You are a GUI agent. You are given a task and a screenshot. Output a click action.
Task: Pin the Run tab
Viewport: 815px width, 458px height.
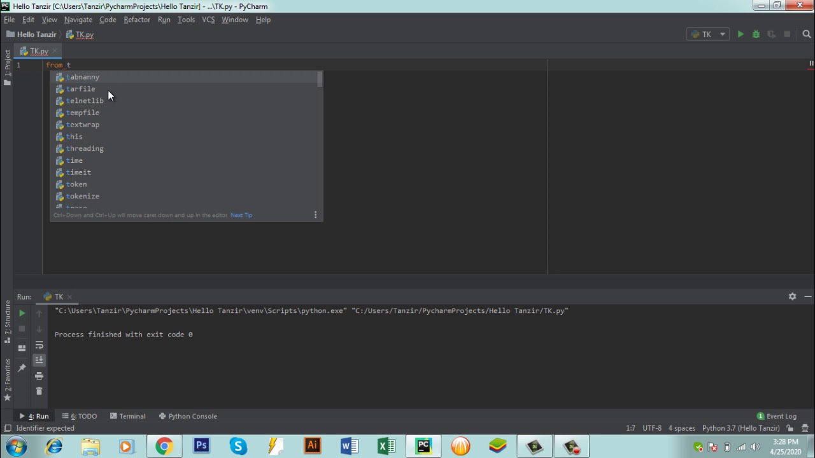22,368
